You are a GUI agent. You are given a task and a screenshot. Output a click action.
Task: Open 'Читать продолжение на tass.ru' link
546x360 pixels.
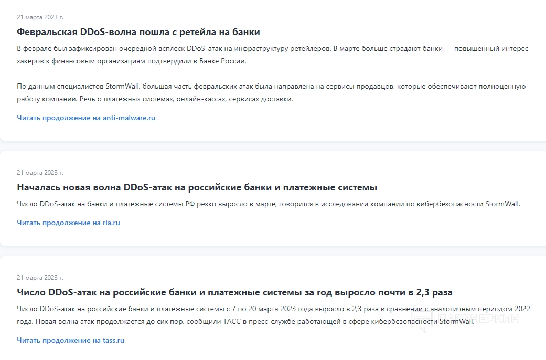point(70,341)
